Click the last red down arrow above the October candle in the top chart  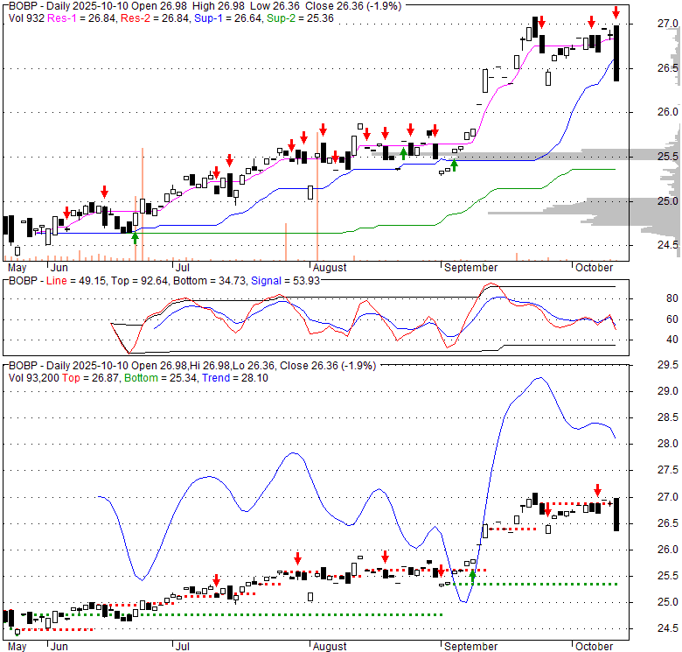click(616, 12)
